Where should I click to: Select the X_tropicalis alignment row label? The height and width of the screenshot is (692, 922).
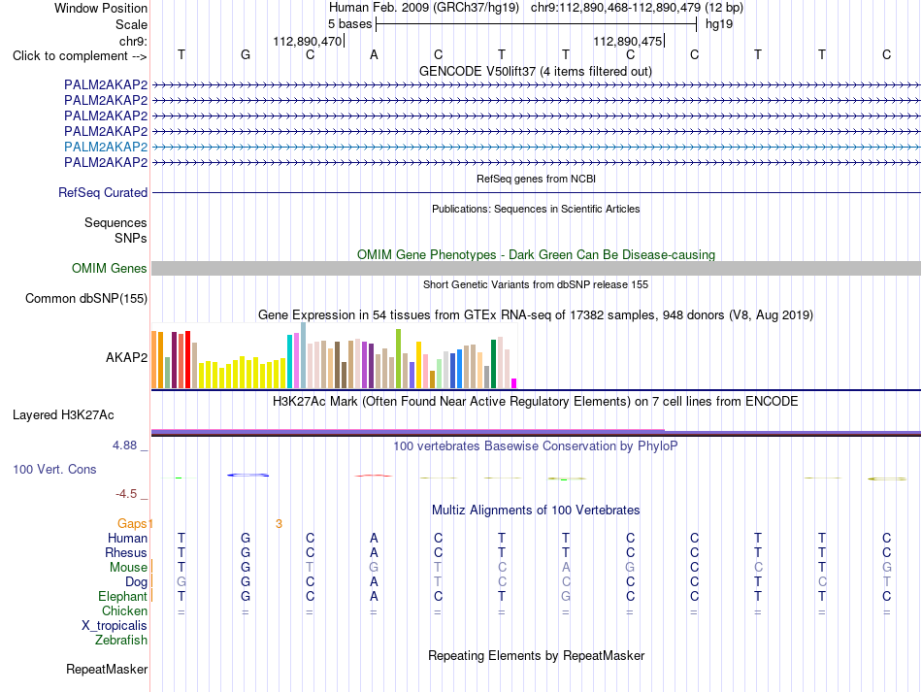(x=115, y=626)
